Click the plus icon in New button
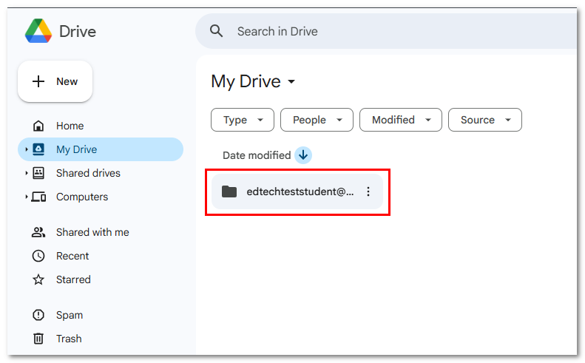This screenshot has width=585, height=363. 38,81
